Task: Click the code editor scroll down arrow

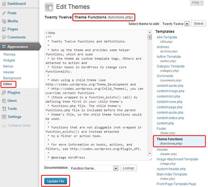Action: (x=150, y=153)
